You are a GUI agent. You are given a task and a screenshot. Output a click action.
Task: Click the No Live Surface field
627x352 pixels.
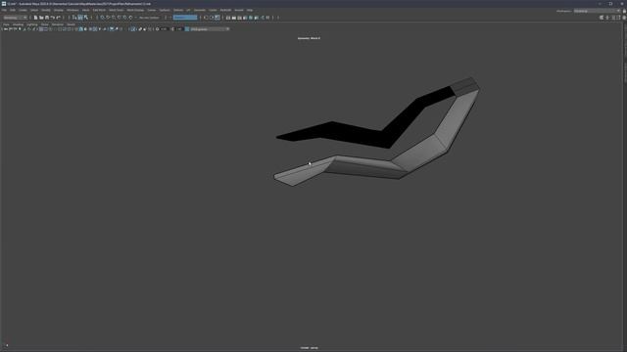point(149,18)
